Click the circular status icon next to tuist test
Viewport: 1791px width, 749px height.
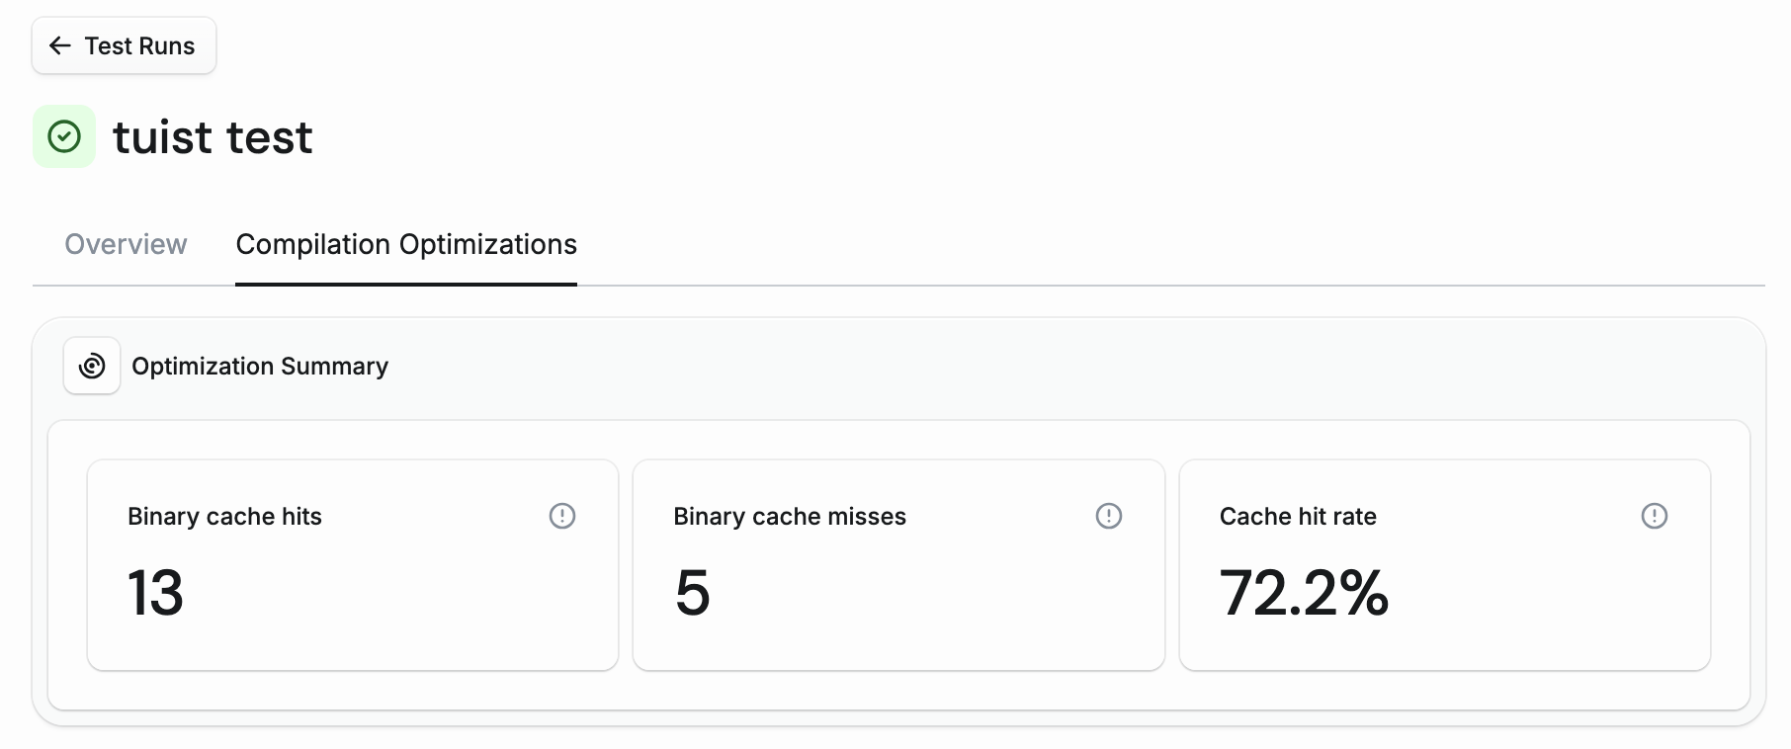64,136
